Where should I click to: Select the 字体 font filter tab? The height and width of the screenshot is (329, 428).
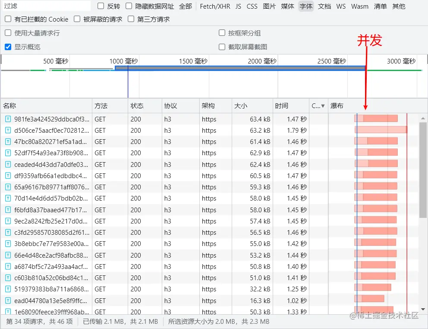click(306, 6)
